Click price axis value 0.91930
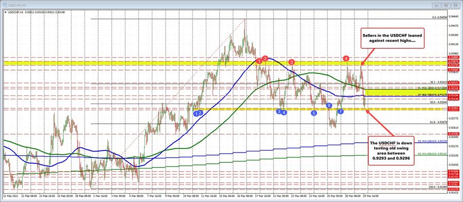463x202 pixels. point(453,164)
